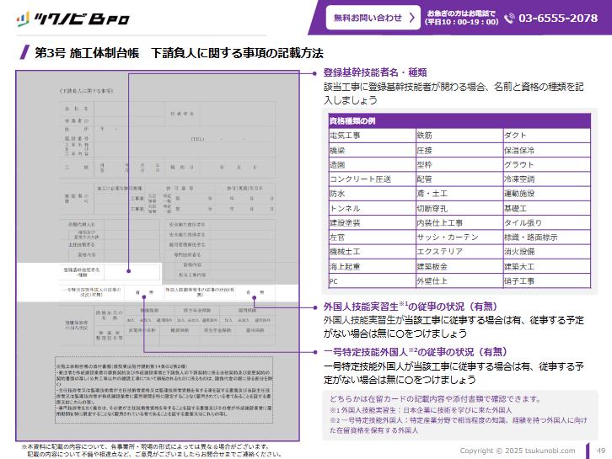Click the cell 冷凍空調
This screenshot has width=612, height=459.
(547, 179)
